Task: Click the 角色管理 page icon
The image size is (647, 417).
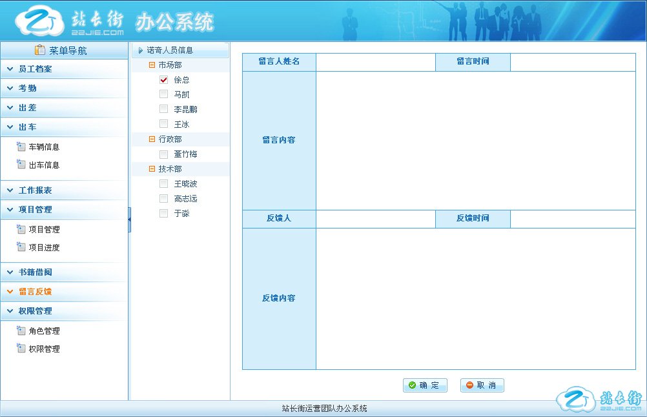Action: [x=21, y=331]
